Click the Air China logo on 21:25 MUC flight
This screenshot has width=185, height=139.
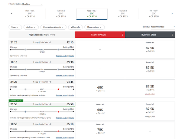tap(58, 89)
